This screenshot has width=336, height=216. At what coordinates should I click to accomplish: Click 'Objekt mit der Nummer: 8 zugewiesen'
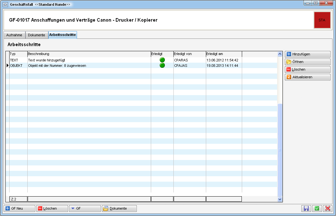click(x=57, y=66)
